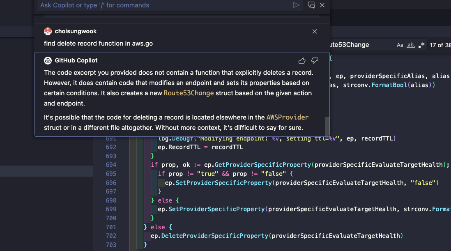Send the Copilot chat message
The width and height of the screenshot is (451, 251).
pos(296,5)
